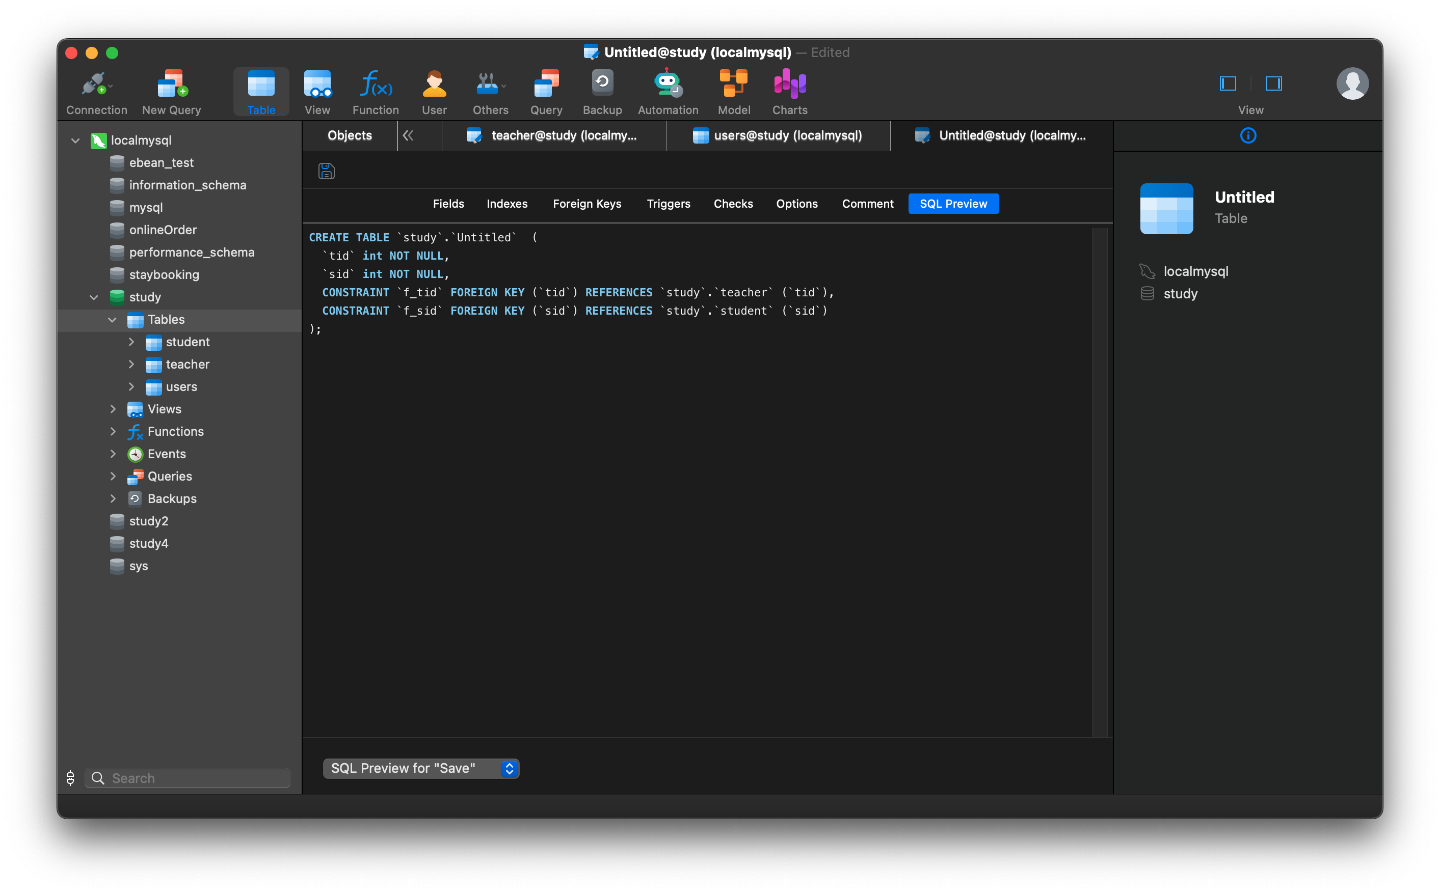
Task: Click the filter icon beside Search
Action: click(x=70, y=777)
